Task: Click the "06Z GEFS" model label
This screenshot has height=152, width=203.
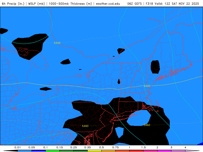Action: (134, 4)
